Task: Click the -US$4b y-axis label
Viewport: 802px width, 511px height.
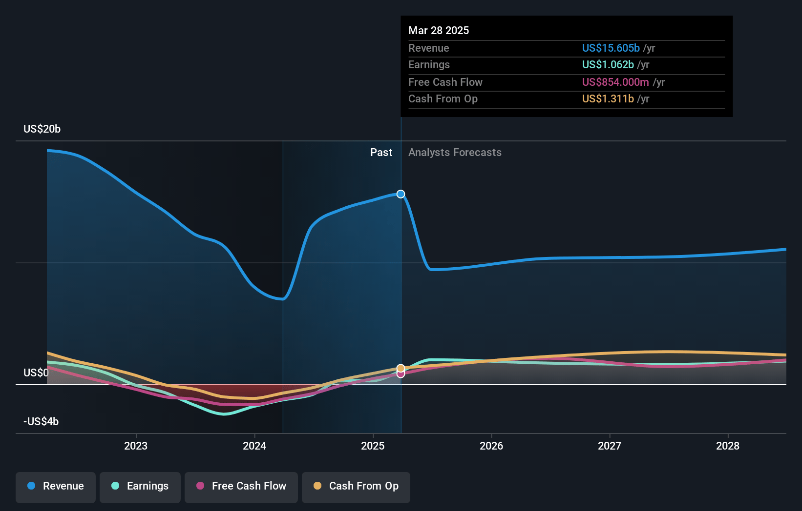Action: [41, 421]
